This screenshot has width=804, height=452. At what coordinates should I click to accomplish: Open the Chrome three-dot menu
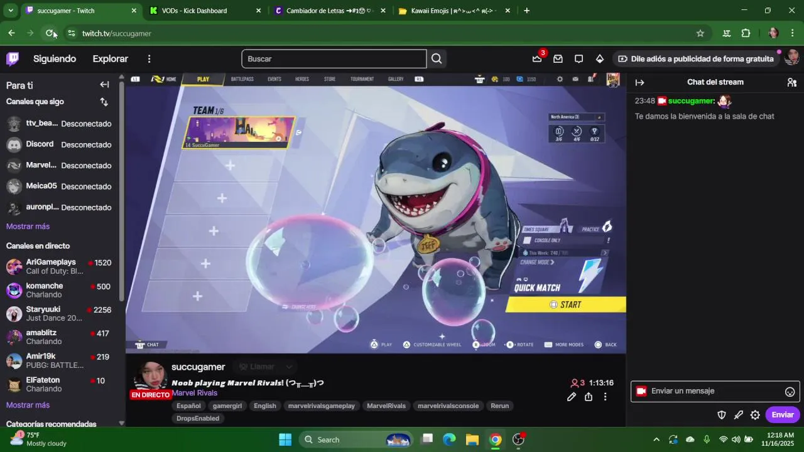tap(793, 33)
